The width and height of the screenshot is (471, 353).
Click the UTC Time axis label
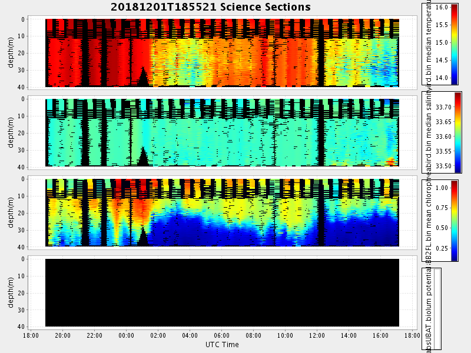point(222,344)
